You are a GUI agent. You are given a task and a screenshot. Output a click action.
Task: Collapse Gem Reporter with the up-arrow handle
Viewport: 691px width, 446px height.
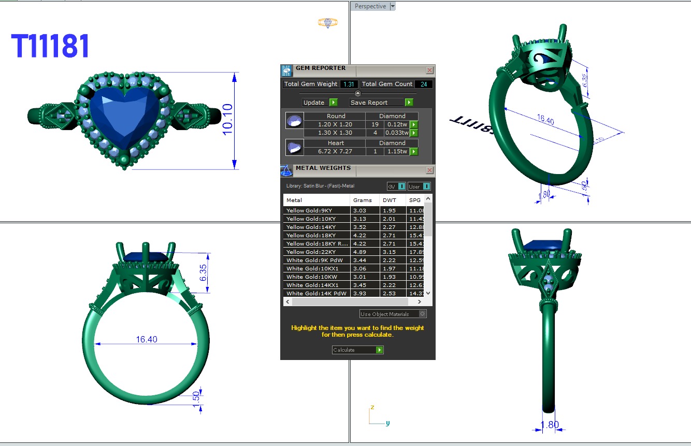click(357, 93)
